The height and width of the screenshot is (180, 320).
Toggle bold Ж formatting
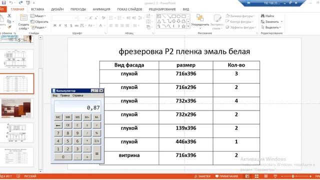pyautogui.click(x=54, y=25)
